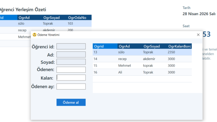Image resolution: width=217 pixels, height=122 pixels.
Task: Click sülo in background Yerleşim Özeti table
Action: (x=21, y=24)
